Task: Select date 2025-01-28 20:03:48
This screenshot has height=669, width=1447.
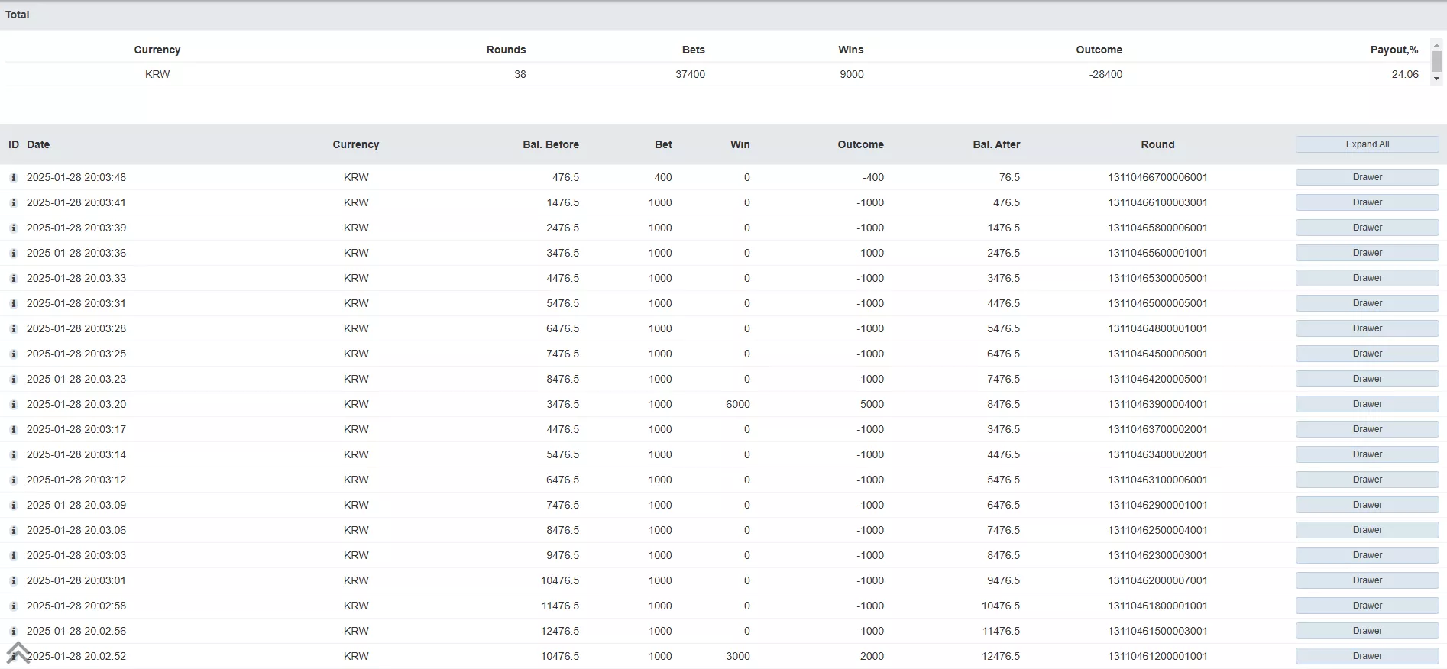Action: pyautogui.click(x=76, y=177)
